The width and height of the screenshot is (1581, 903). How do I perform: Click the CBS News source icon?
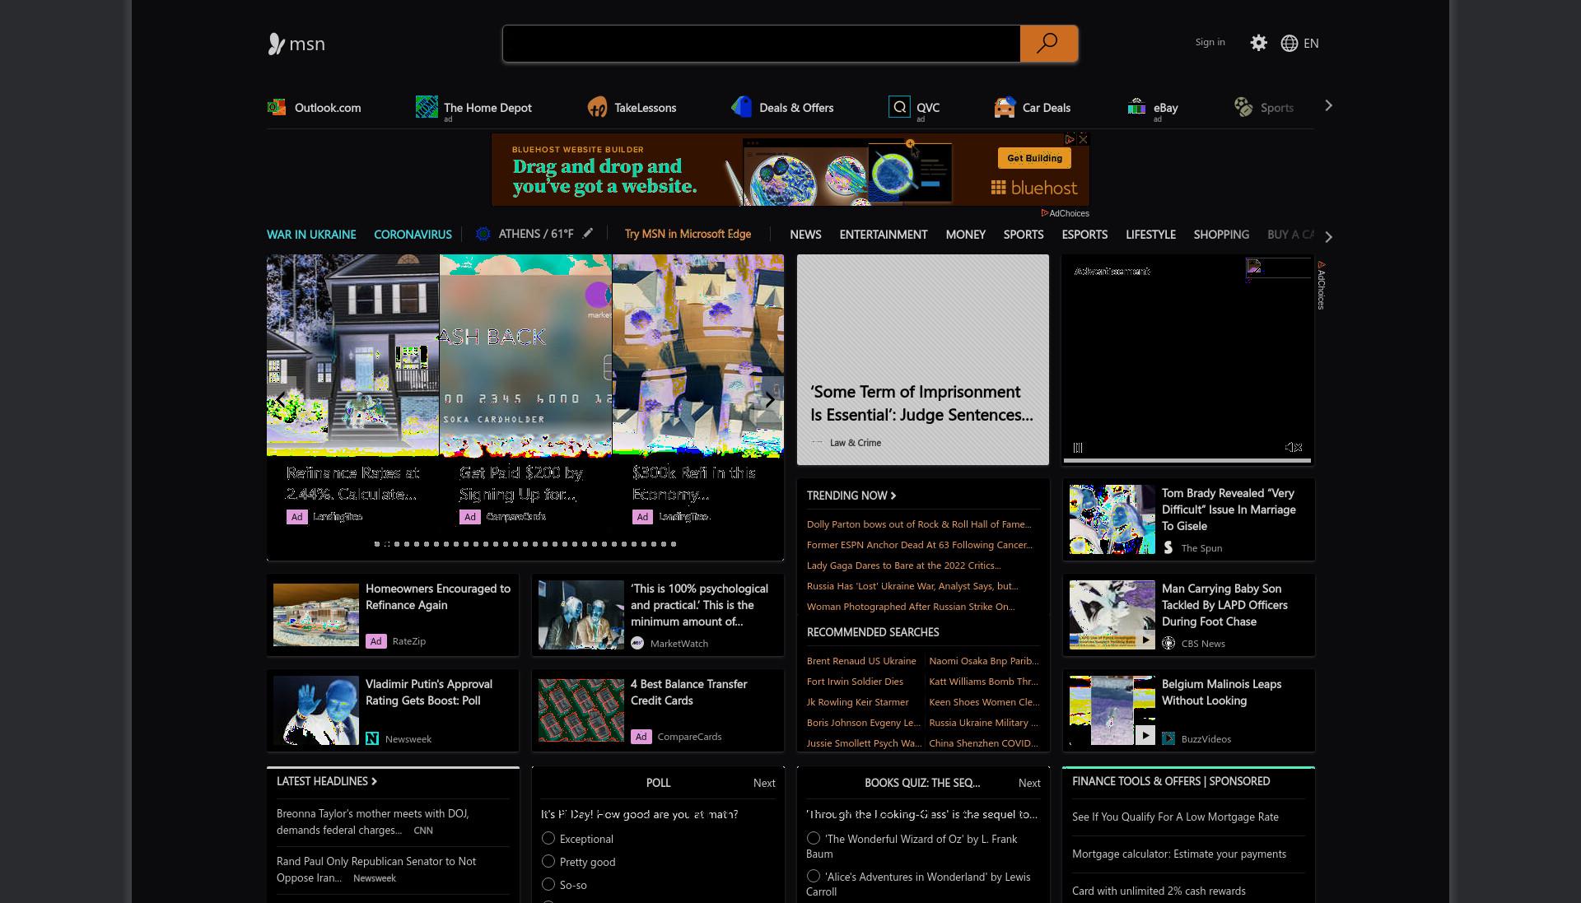click(x=1168, y=644)
